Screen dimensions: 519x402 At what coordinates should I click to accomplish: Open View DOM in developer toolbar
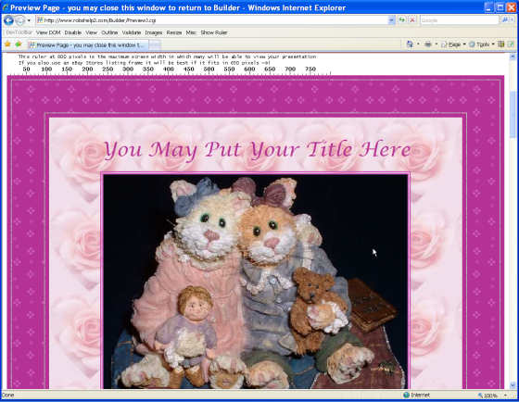pyautogui.click(x=48, y=32)
